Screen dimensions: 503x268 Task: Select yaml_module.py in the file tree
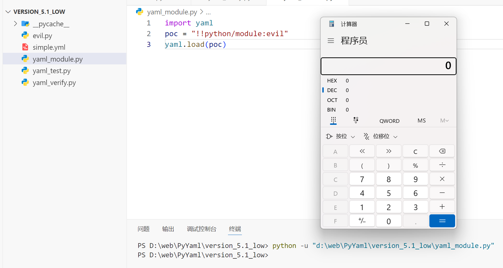(x=65, y=59)
